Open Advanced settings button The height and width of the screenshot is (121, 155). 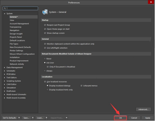[x=143, y=109]
